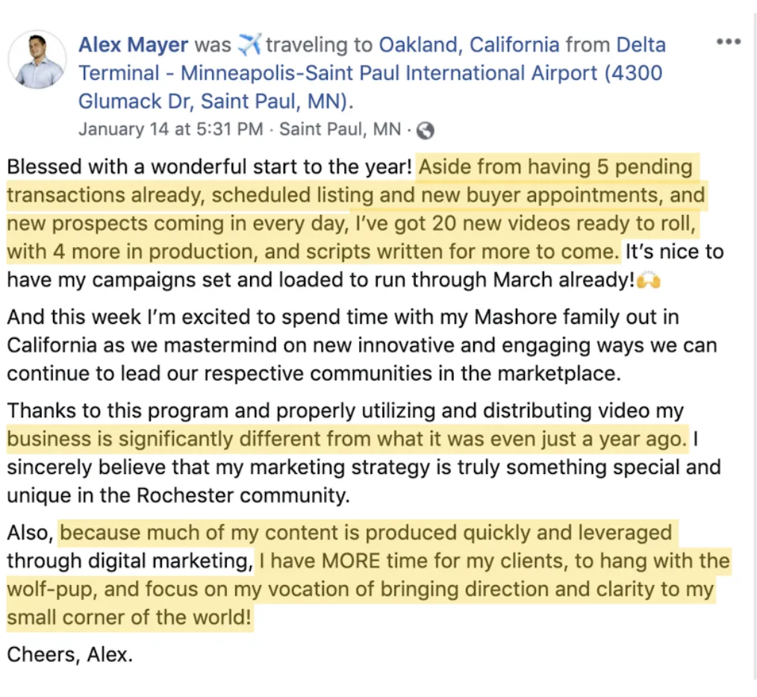The image size is (757, 697).
Task: Click the 'Blessed with a wonderful start' sentence
Action: click(209, 167)
